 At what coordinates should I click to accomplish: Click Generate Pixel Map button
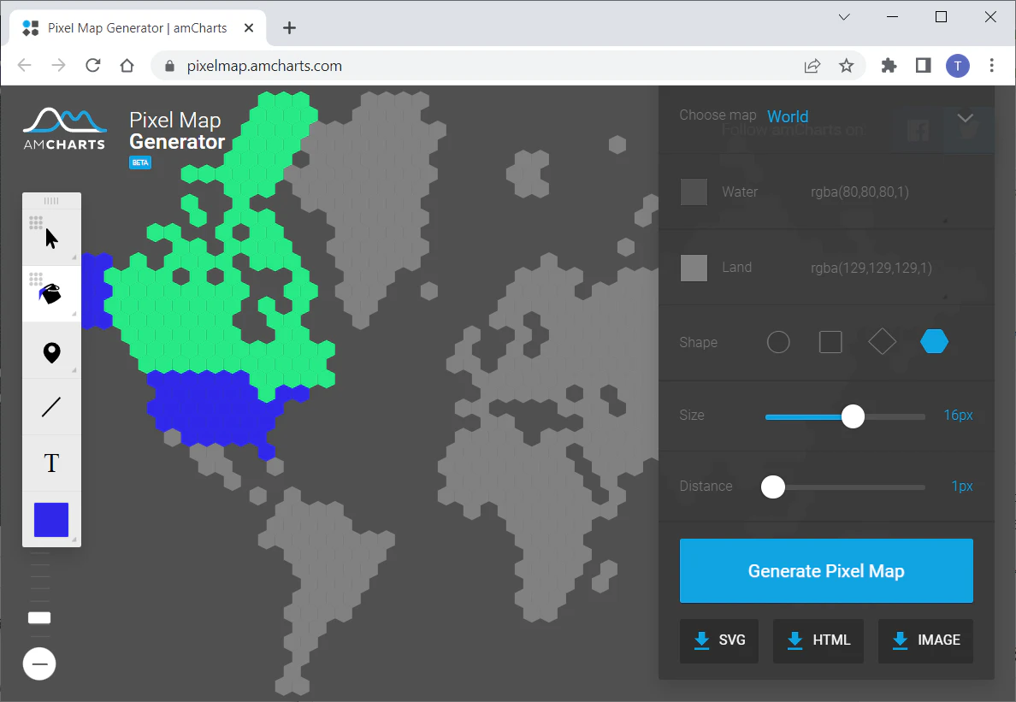pos(826,570)
